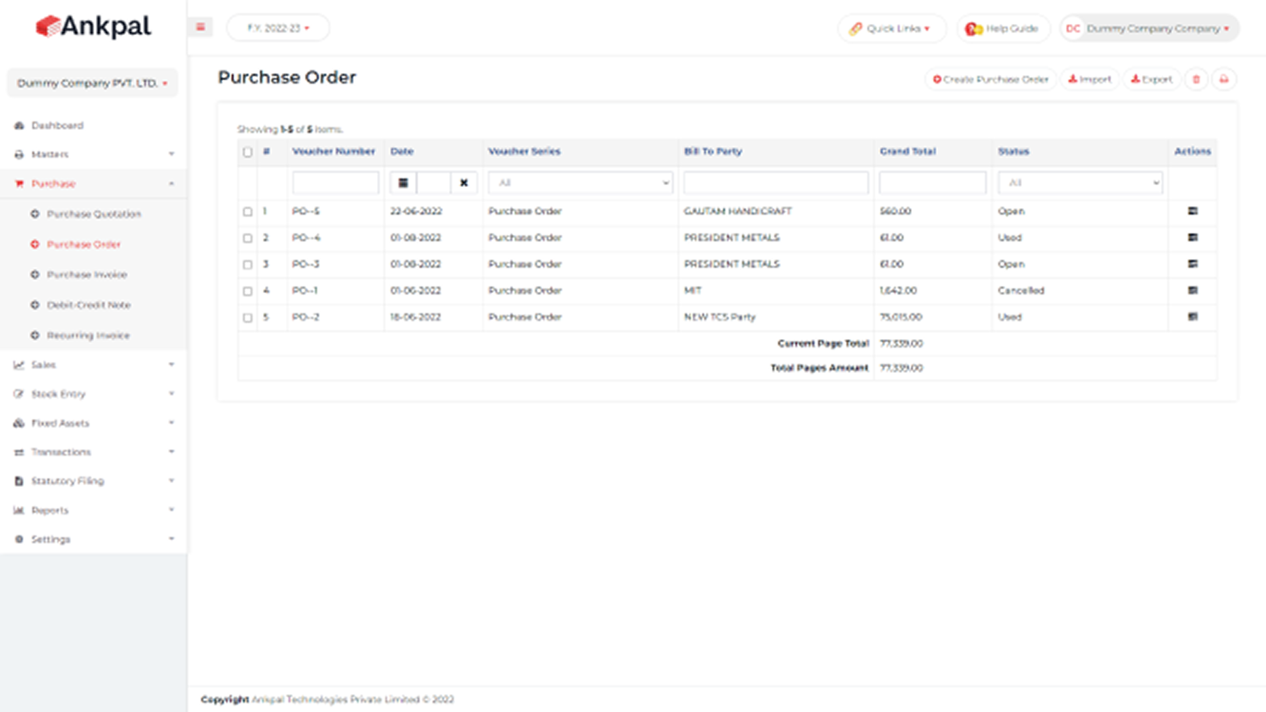
Task: Tick the checkbox for row PO--4
Action: click(248, 238)
